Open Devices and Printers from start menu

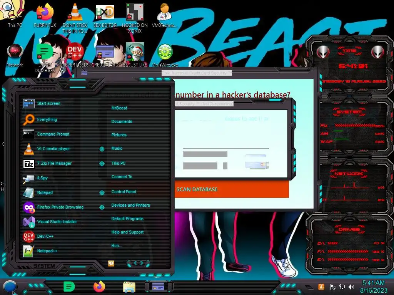click(131, 205)
